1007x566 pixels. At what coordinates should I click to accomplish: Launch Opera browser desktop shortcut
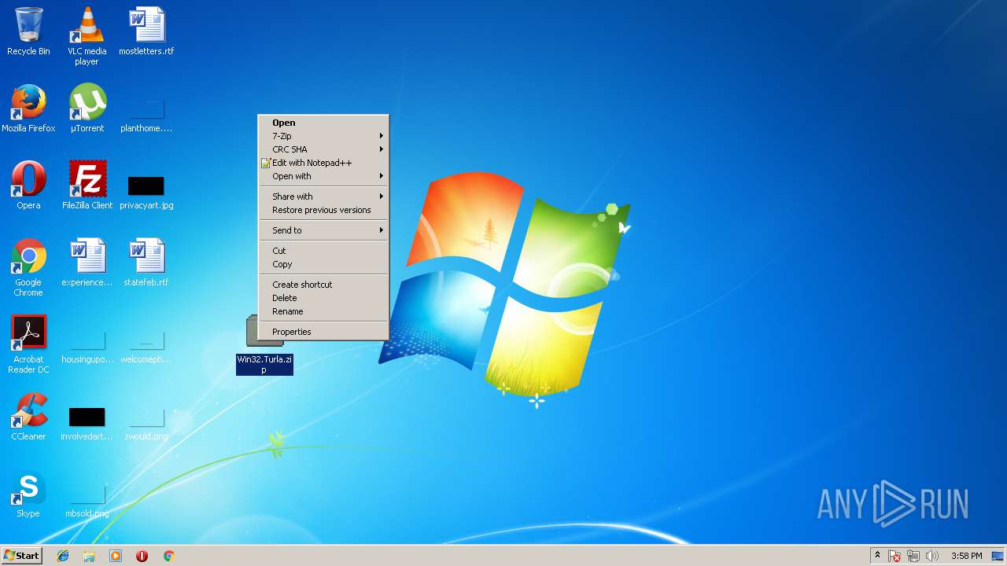point(28,186)
